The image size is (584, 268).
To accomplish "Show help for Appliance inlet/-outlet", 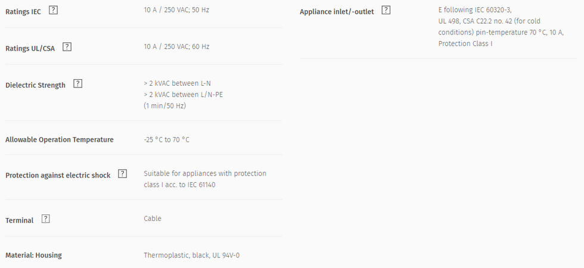I will (386, 11).
